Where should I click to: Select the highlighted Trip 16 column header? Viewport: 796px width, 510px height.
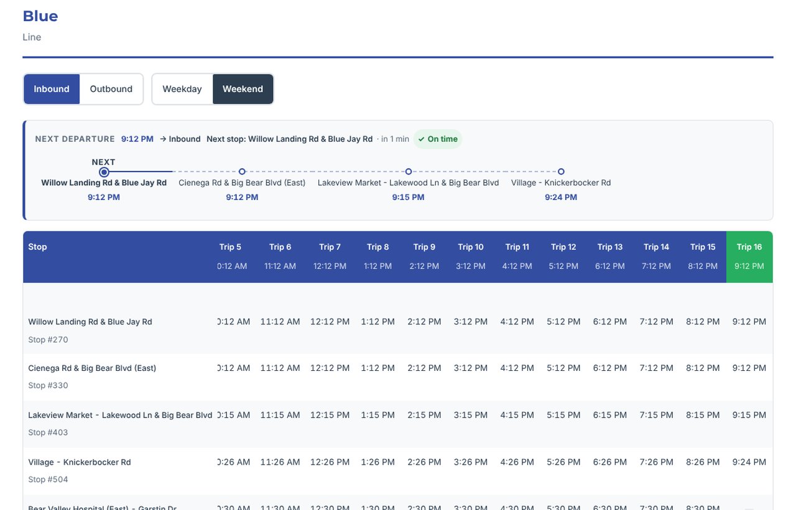point(749,257)
